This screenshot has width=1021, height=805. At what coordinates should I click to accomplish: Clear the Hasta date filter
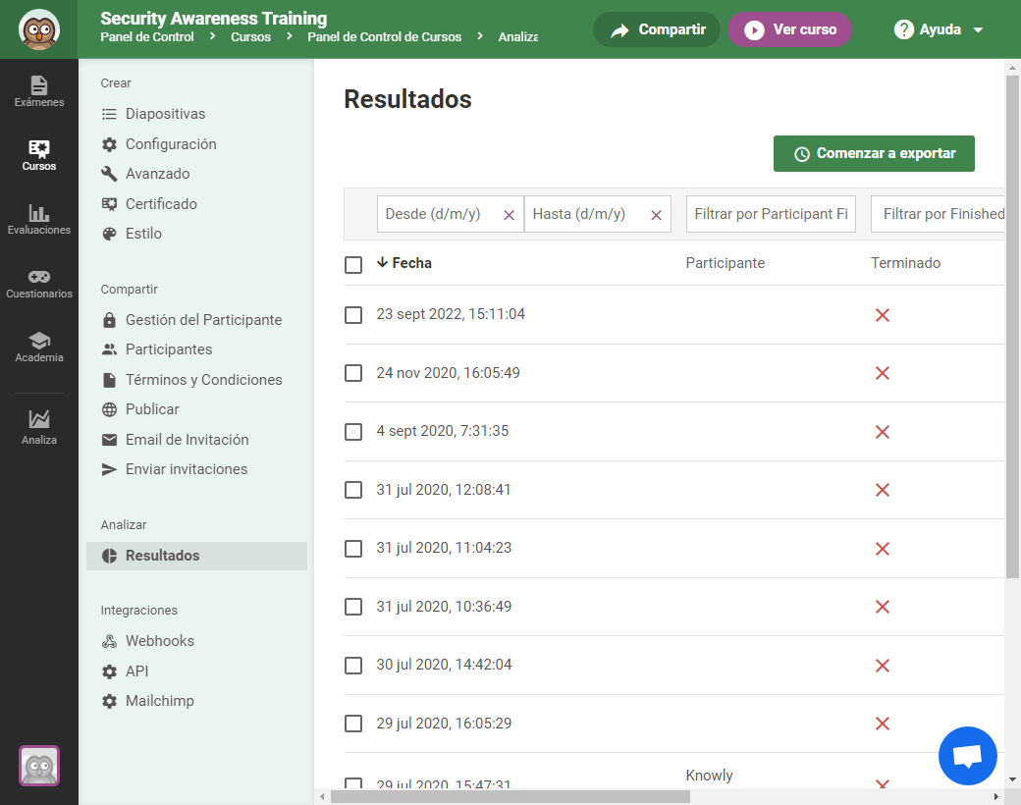pyautogui.click(x=657, y=215)
